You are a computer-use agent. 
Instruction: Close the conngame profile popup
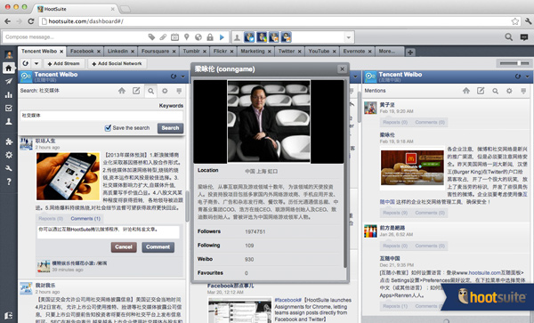coord(342,69)
